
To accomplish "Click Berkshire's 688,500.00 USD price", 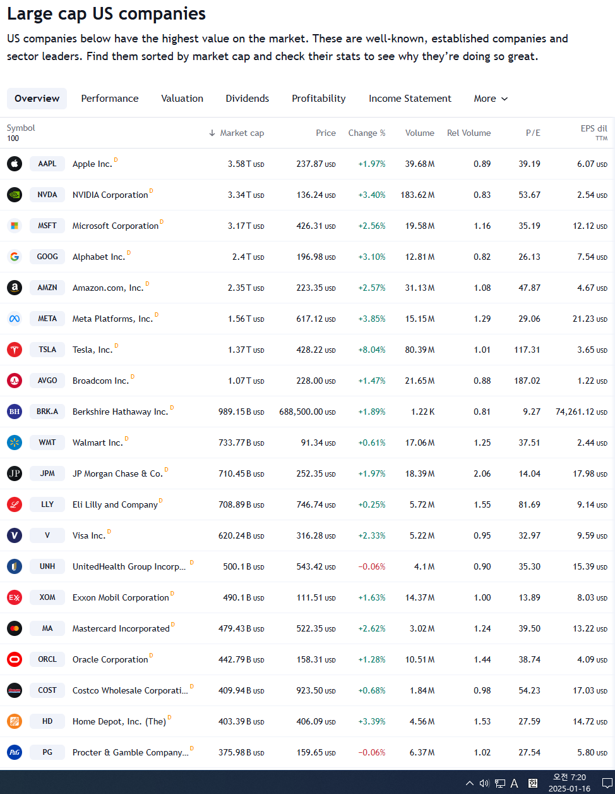I will pyautogui.click(x=307, y=412).
